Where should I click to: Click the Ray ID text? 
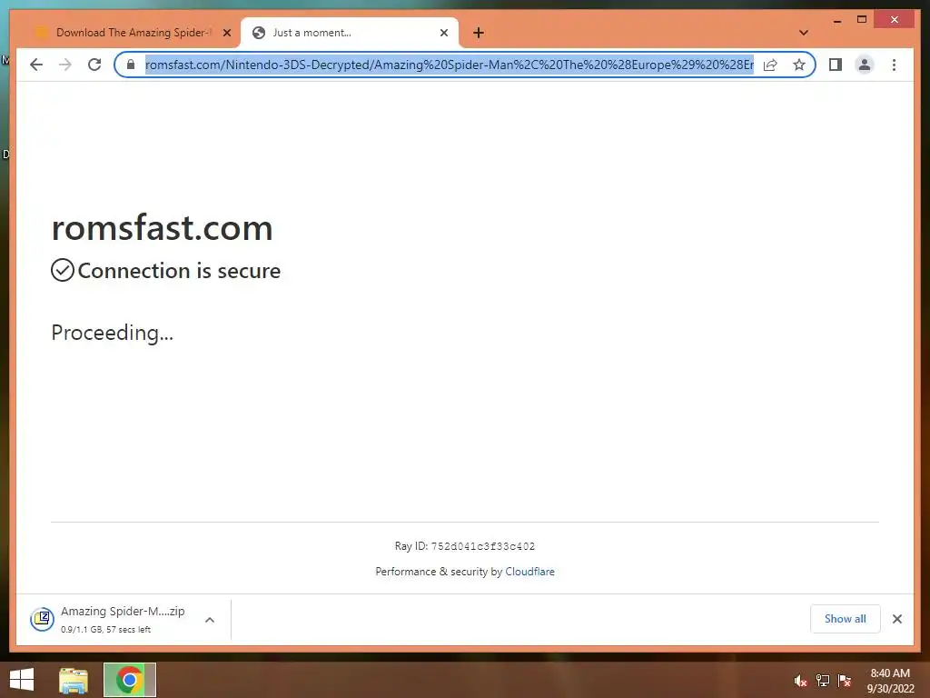(x=465, y=546)
